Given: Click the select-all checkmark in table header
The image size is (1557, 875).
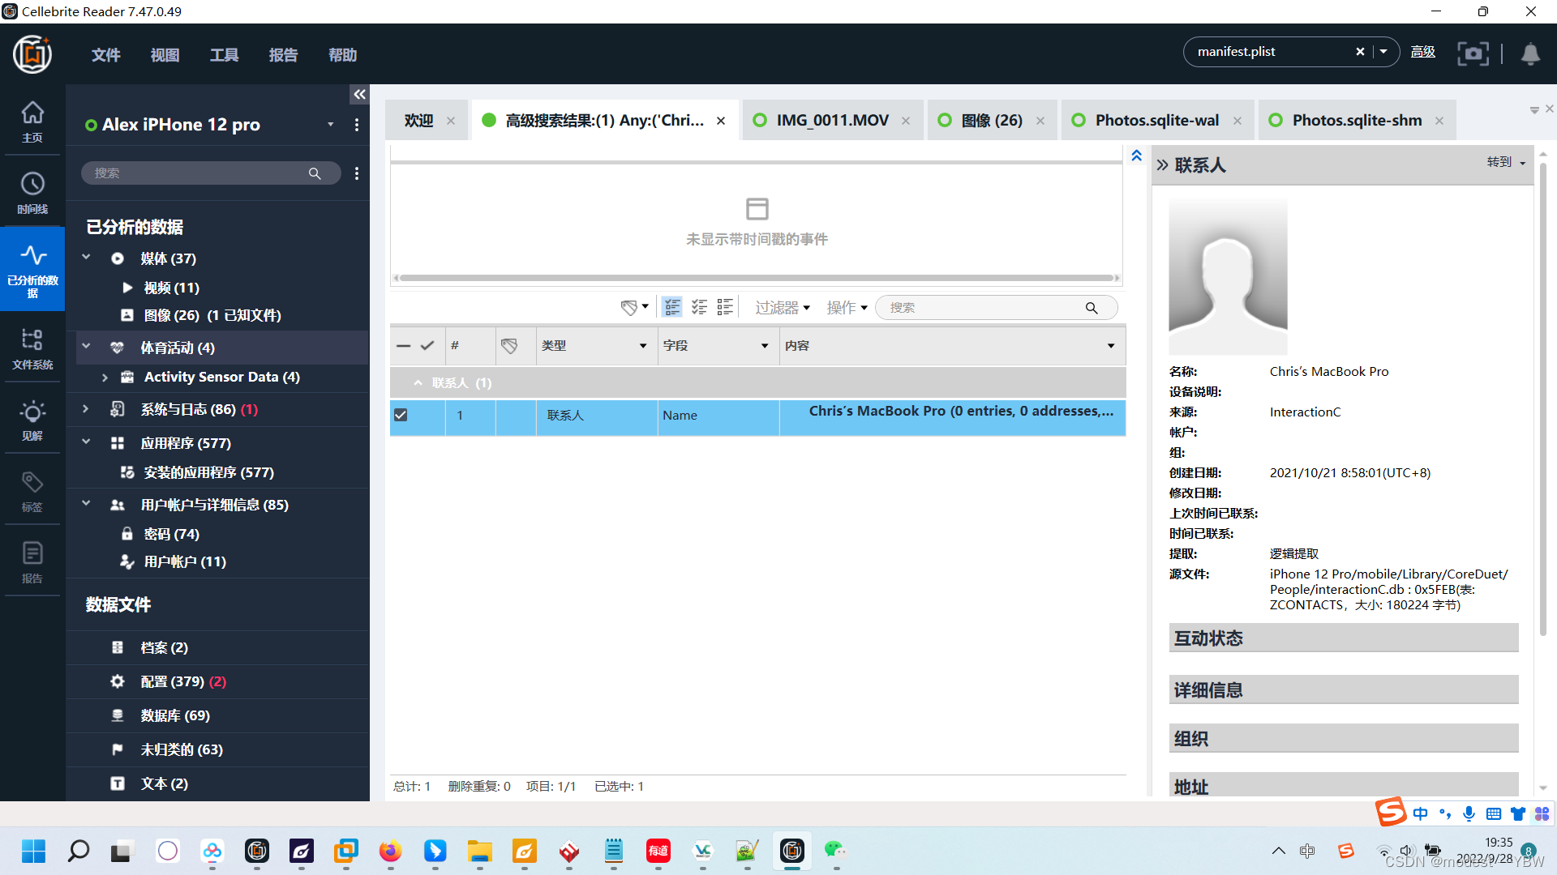Looking at the screenshot, I should 427,346.
